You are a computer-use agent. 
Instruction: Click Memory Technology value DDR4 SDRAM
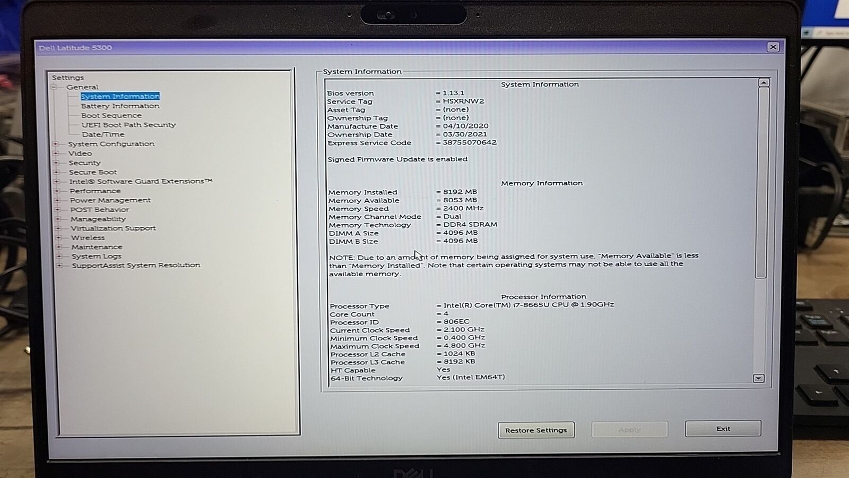tap(470, 225)
